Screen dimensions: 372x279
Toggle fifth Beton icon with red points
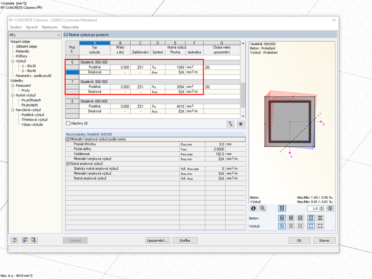pos(320,218)
